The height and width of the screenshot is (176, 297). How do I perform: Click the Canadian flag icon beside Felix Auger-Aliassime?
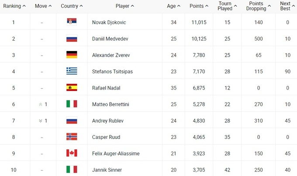click(72, 153)
